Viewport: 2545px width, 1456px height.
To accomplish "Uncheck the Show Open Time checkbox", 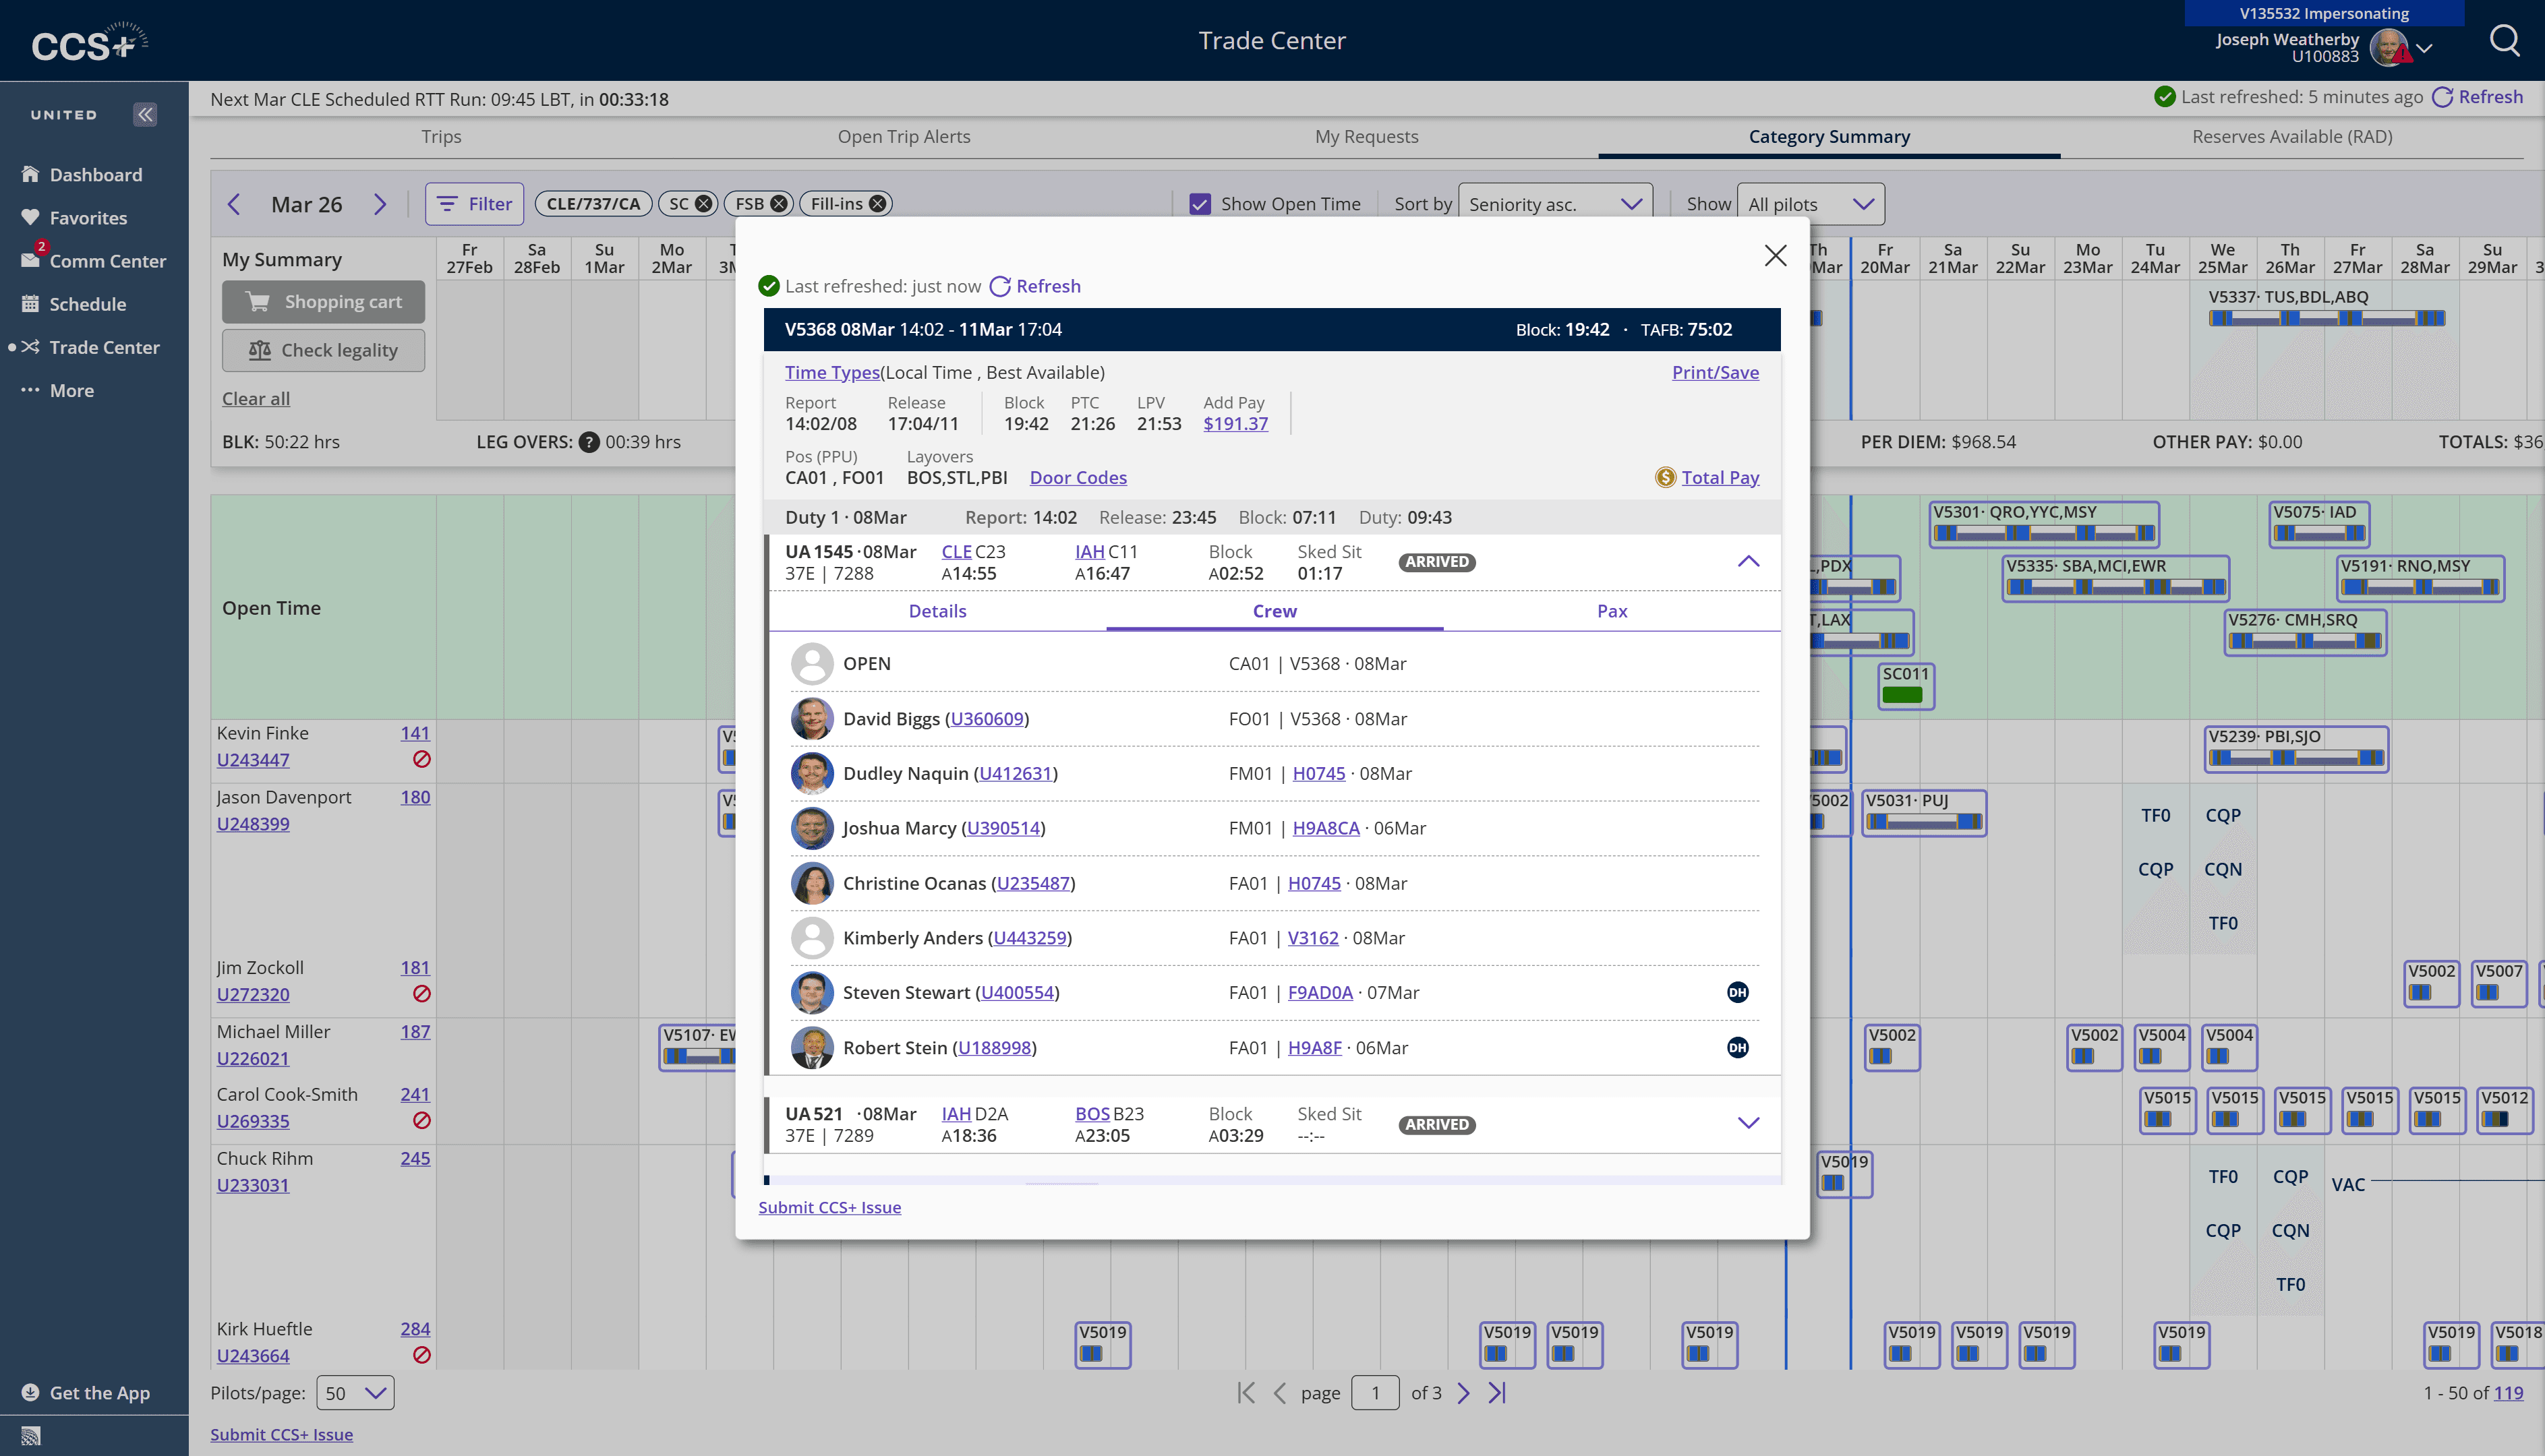I will point(1200,204).
